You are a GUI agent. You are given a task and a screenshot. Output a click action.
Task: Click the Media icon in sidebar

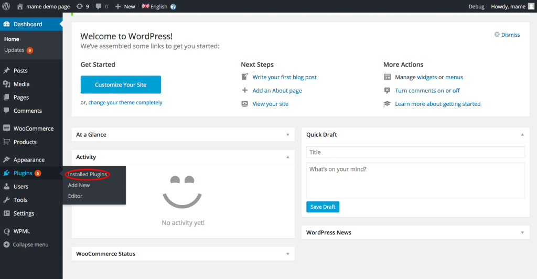pyautogui.click(x=6, y=84)
